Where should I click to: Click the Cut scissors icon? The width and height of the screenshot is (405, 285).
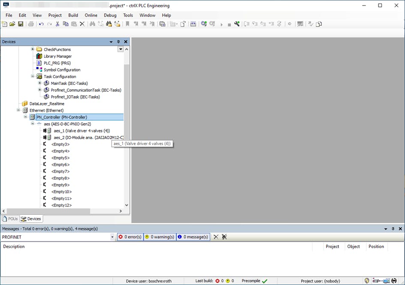pos(57,24)
